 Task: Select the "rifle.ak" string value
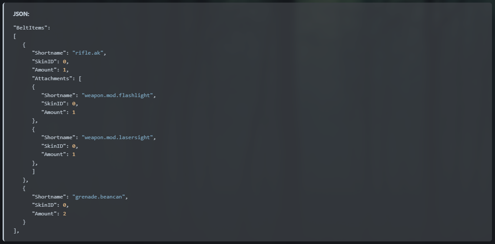[x=88, y=53]
